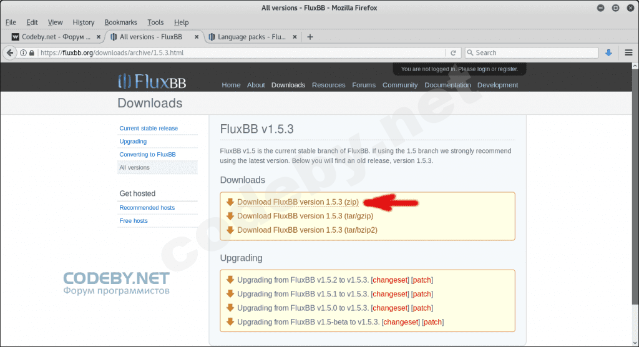Close the All versions - FluxBB tab
Screen dimensions: 639x347
(197, 37)
